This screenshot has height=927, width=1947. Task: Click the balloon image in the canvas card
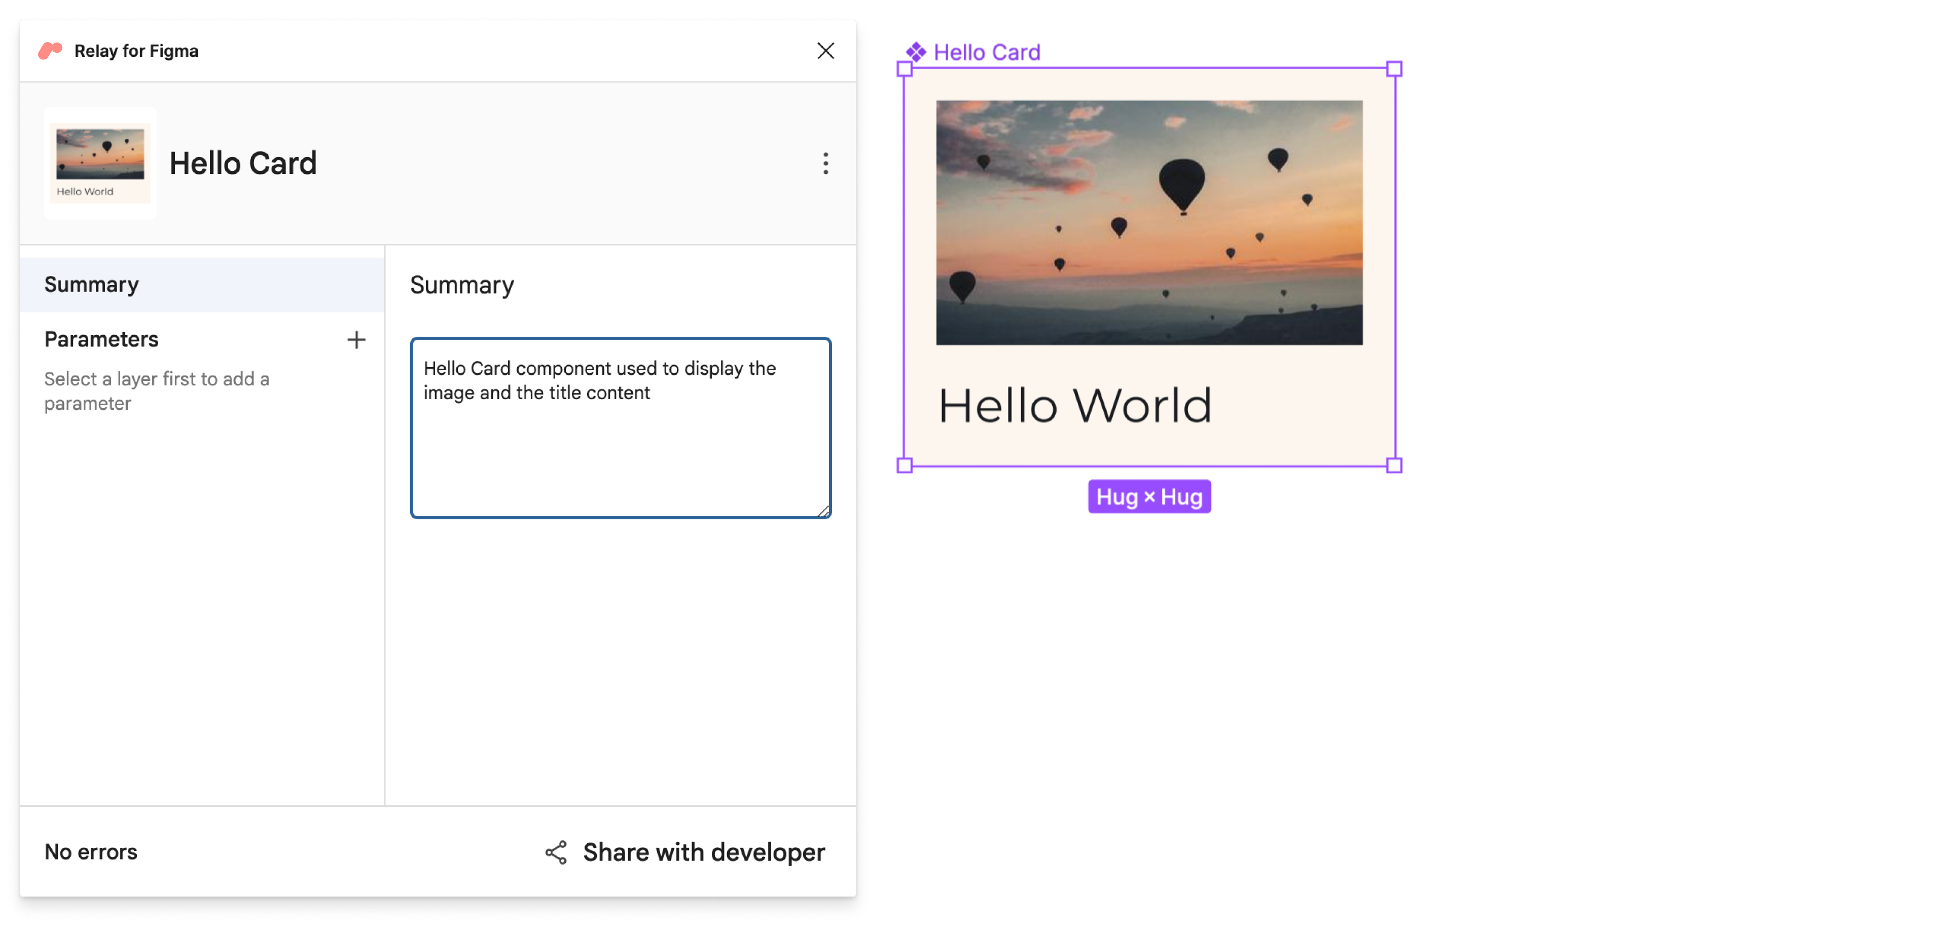[1149, 223]
